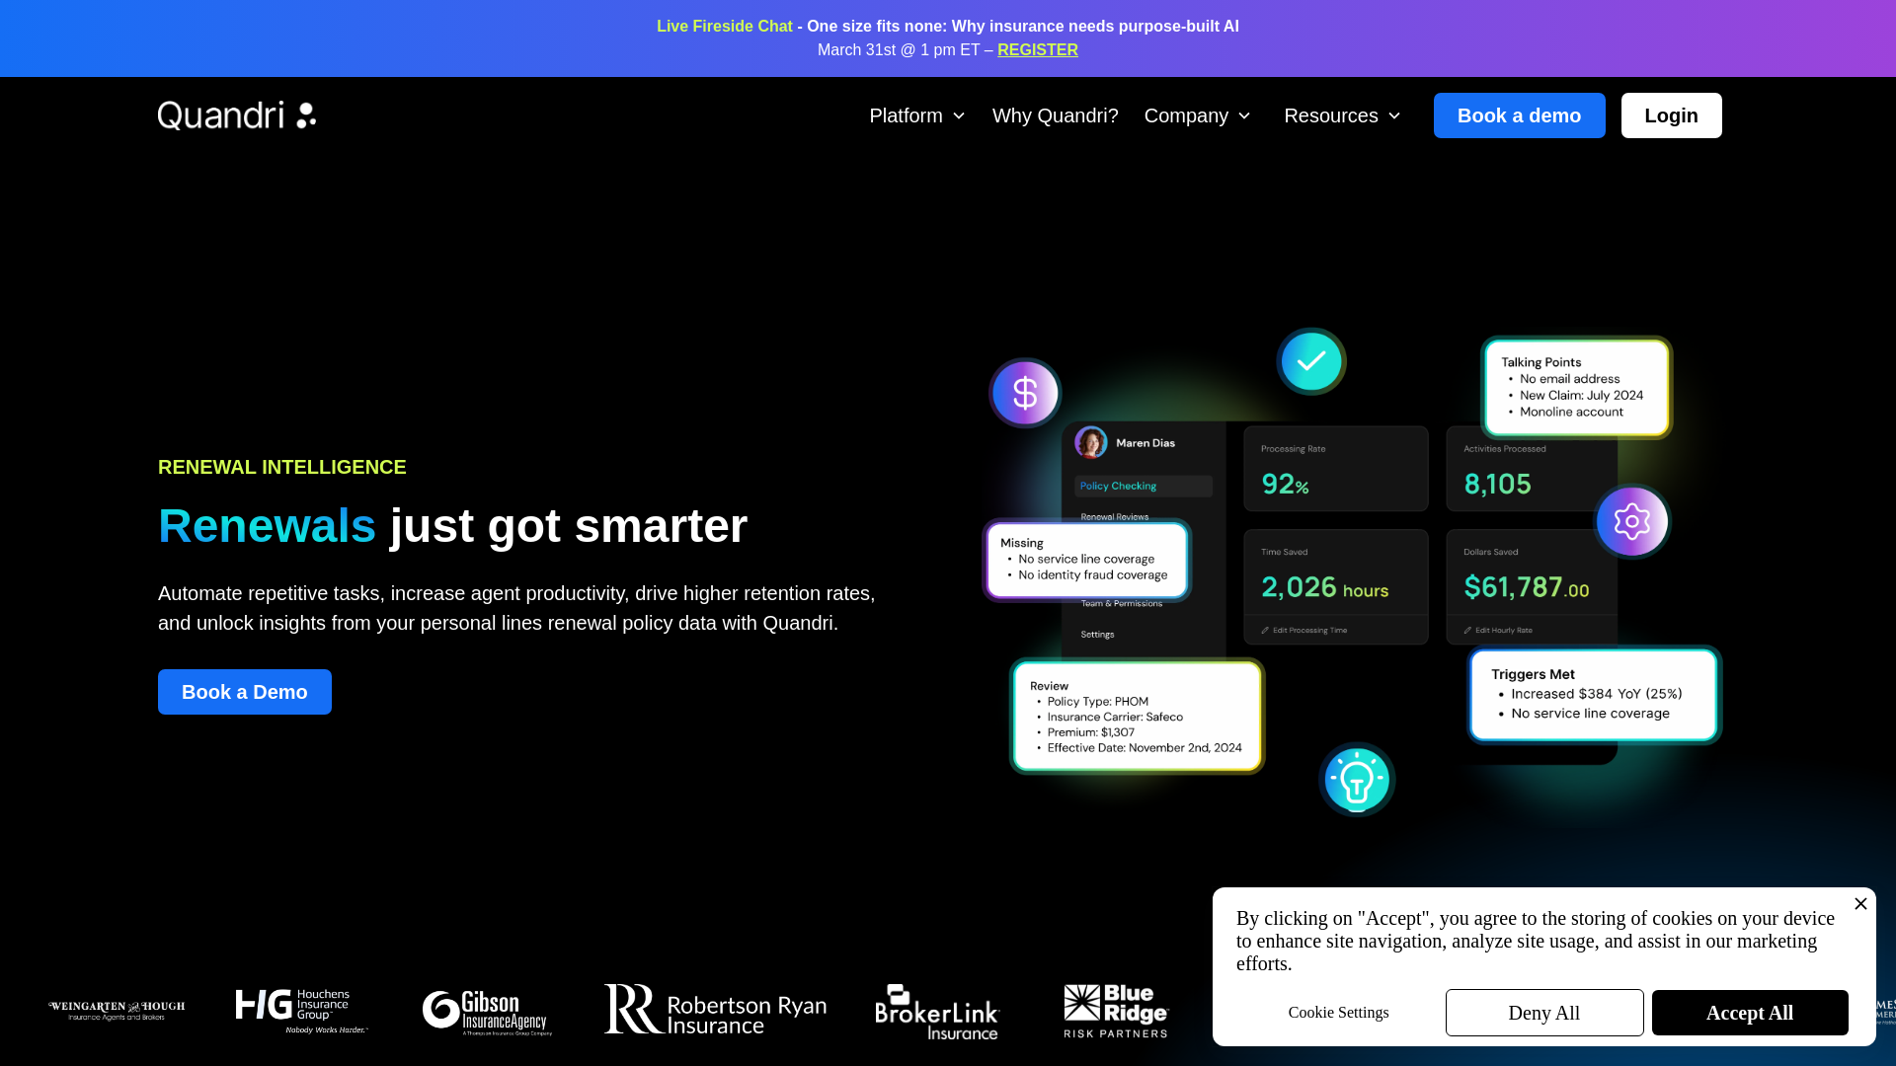Click the RENEWAL INTELLIGENCE label
Viewport: 1896px width, 1066px height.
[282, 467]
